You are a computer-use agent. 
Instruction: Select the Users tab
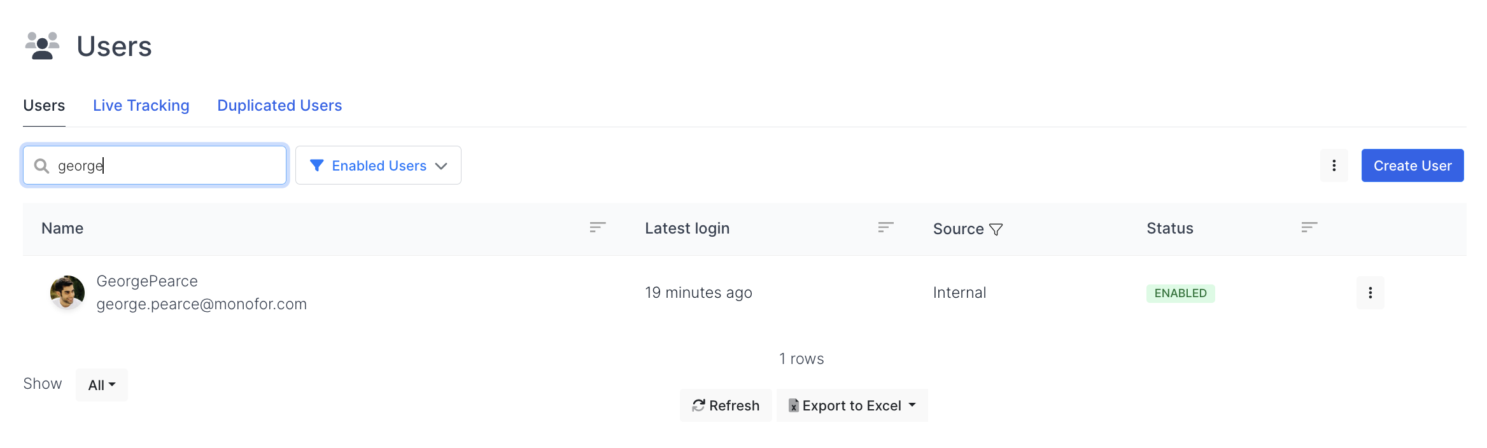point(44,106)
